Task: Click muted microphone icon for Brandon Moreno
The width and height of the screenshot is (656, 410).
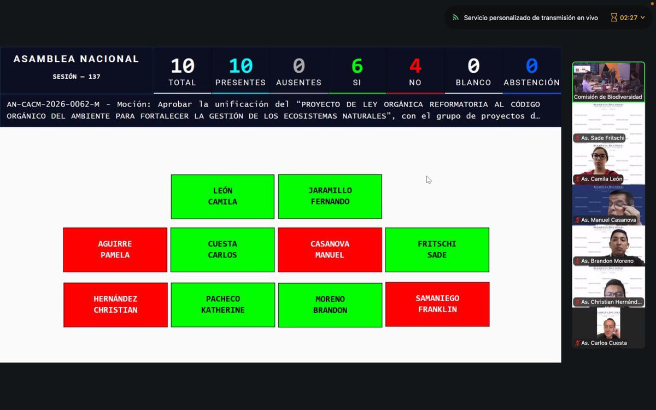Action: [x=577, y=261]
